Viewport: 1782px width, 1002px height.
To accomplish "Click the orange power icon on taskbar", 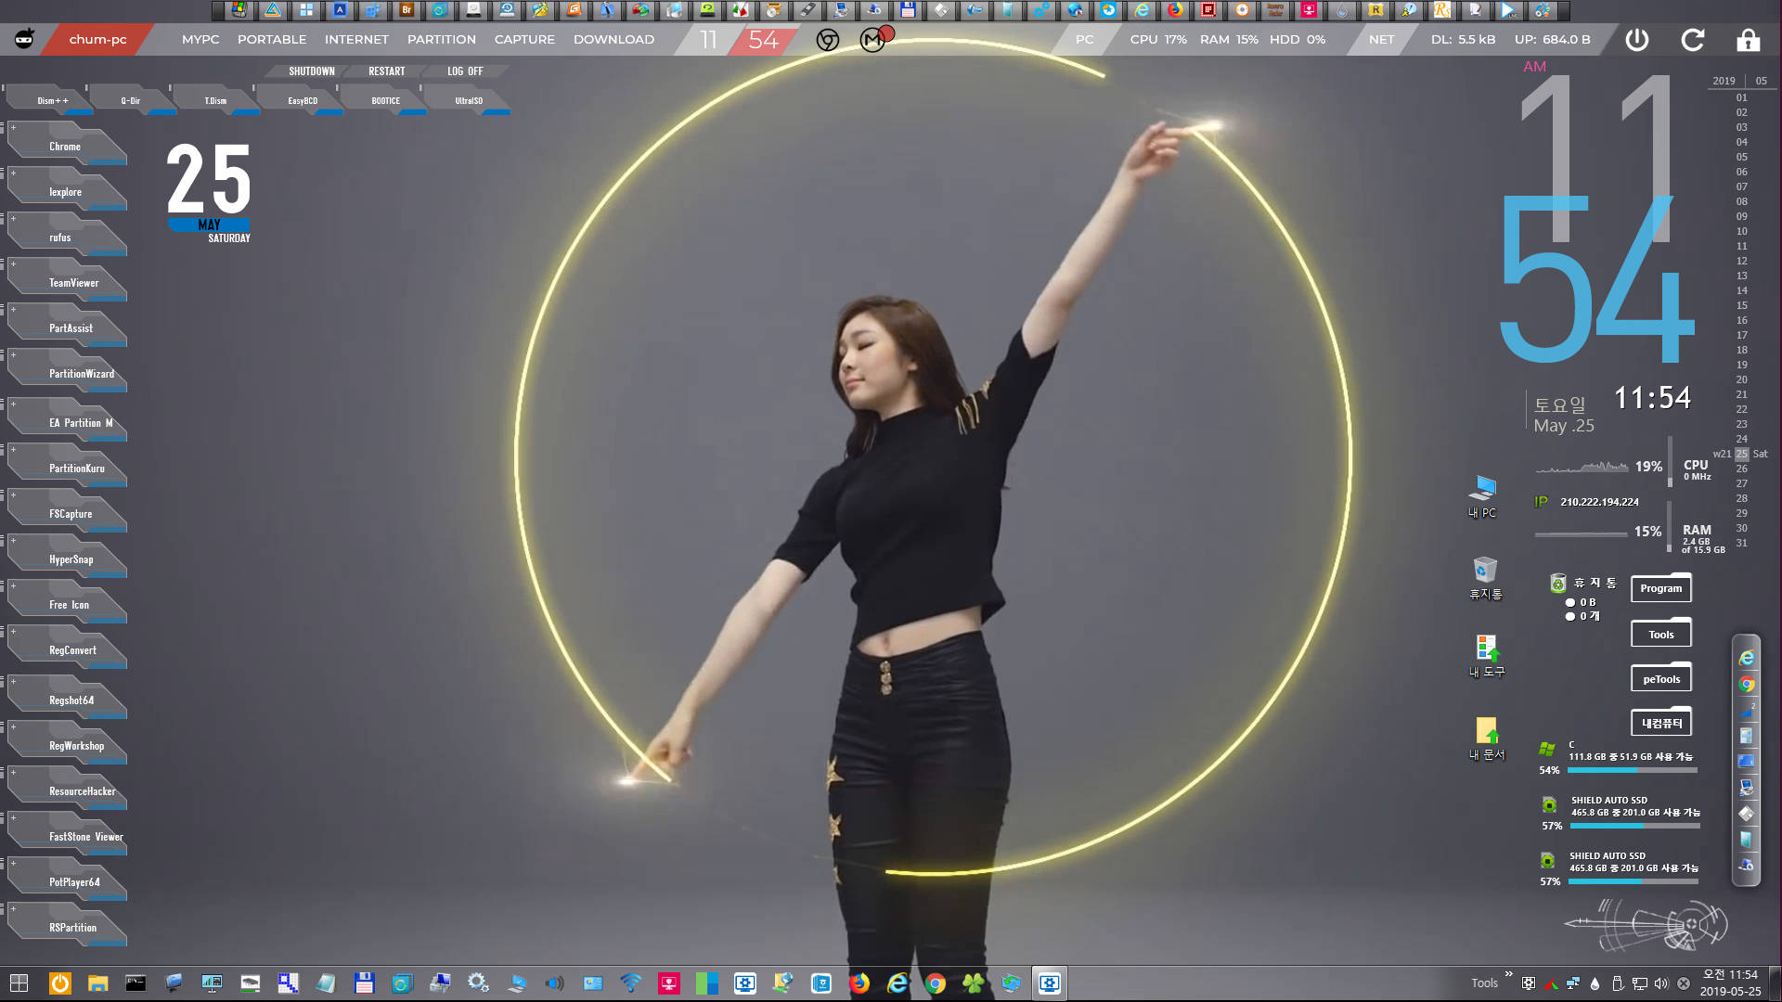I will pos(60,983).
